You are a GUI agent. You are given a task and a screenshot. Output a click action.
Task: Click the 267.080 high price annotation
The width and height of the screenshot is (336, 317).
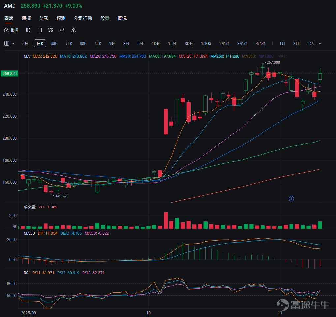click(273, 62)
